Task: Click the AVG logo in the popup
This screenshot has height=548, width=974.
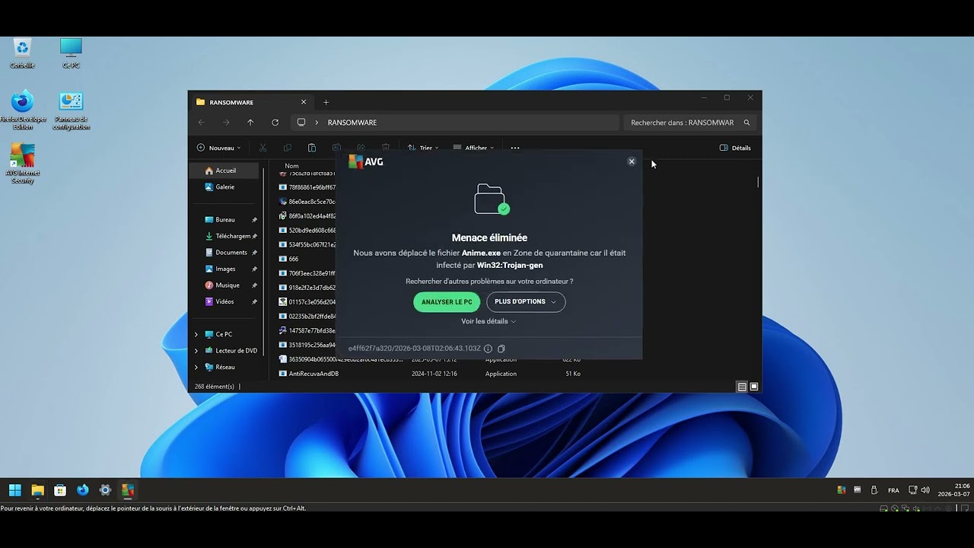Action: tap(366, 161)
